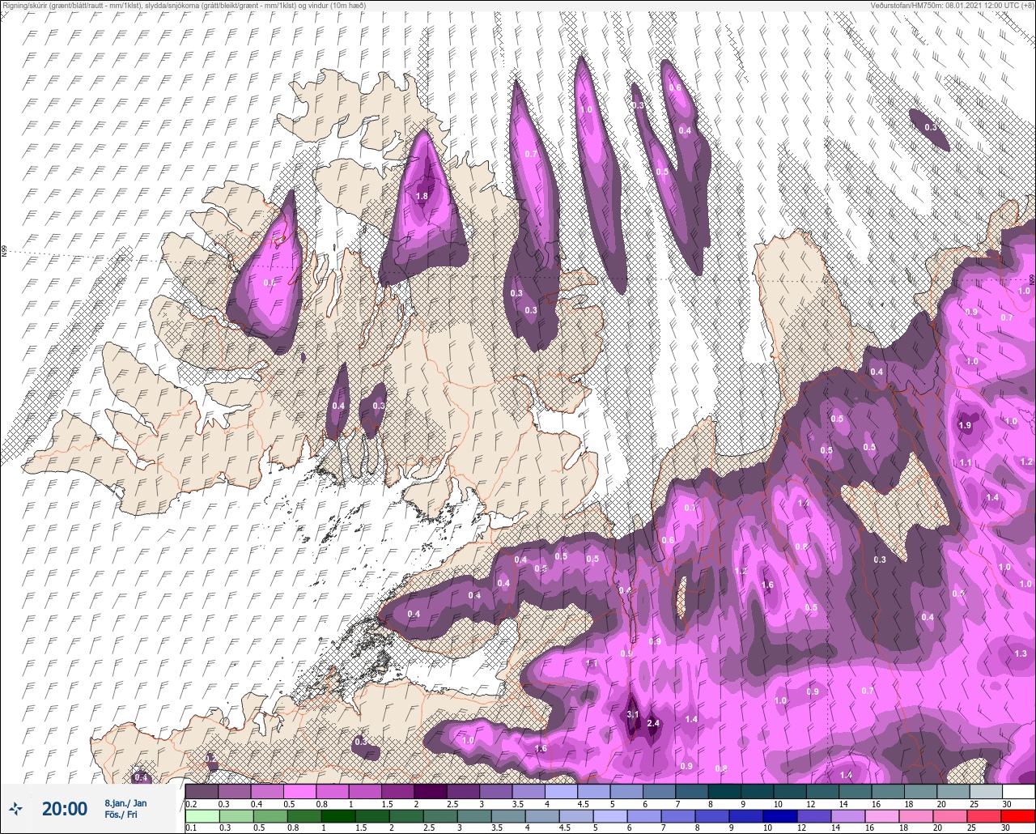Click the 1.3 precipitation value on the map

pyautogui.click(x=1021, y=653)
